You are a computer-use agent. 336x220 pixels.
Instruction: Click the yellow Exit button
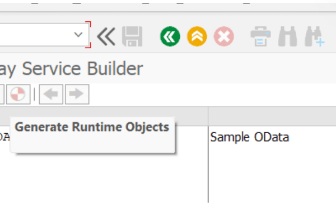[x=197, y=36]
